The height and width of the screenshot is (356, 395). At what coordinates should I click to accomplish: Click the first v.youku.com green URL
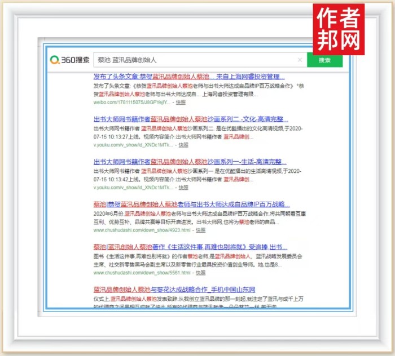coord(133,145)
